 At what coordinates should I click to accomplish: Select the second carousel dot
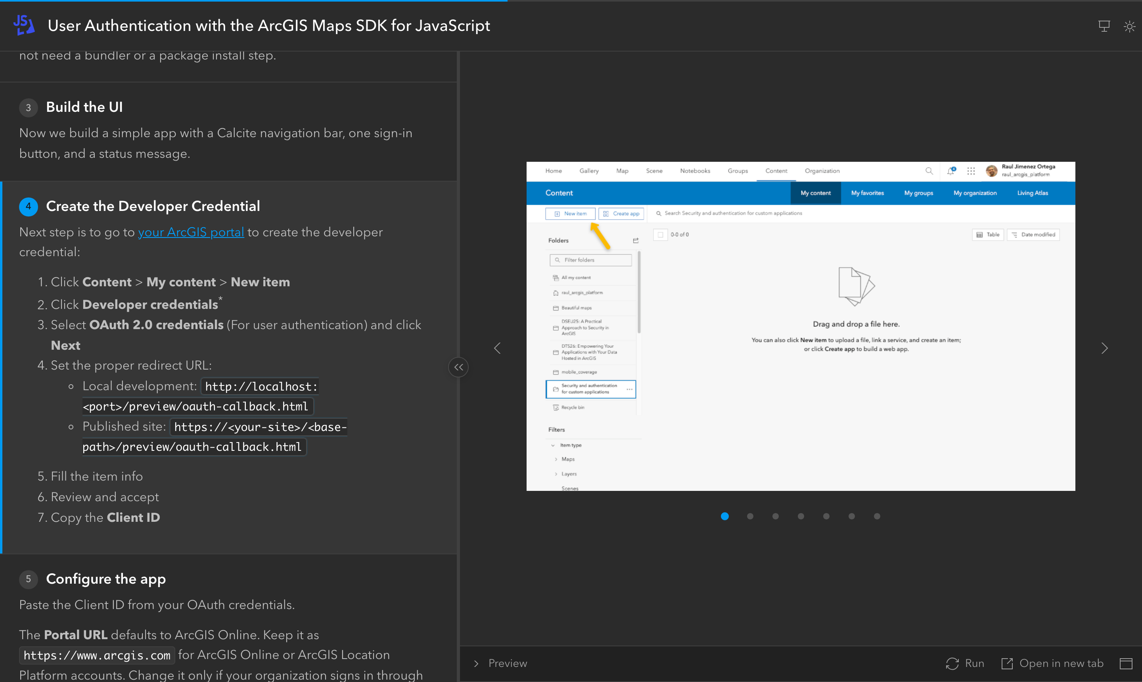(x=750, y=516)
